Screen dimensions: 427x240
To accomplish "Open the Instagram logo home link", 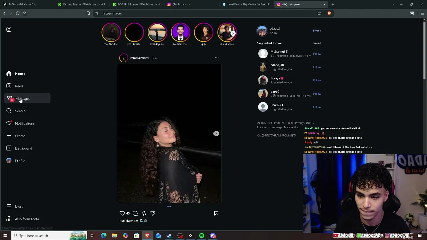I will 9,29.
